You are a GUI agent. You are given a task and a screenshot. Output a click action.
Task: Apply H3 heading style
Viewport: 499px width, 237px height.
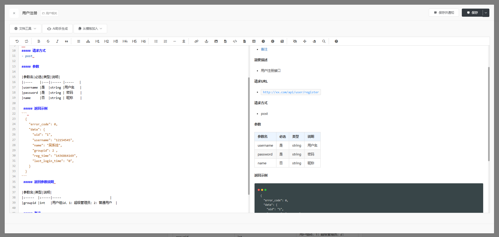[116, 41]
